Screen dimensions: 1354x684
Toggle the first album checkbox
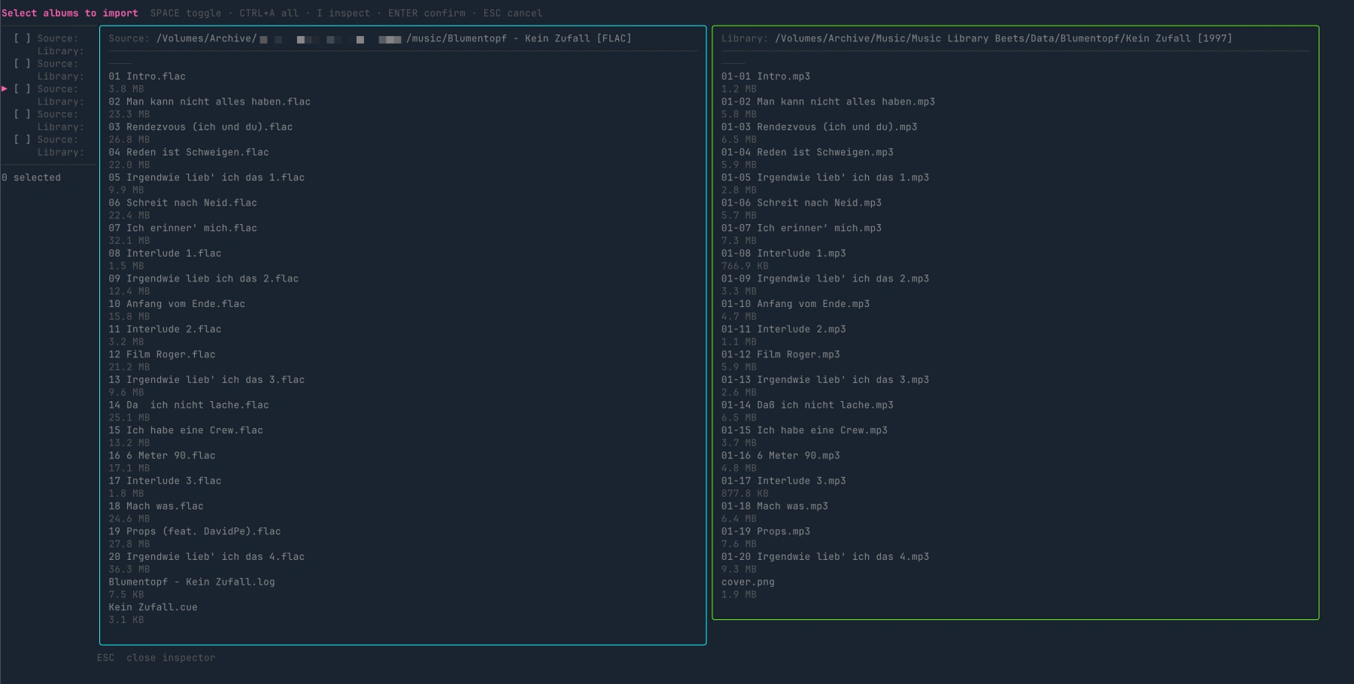pos(23,38)
